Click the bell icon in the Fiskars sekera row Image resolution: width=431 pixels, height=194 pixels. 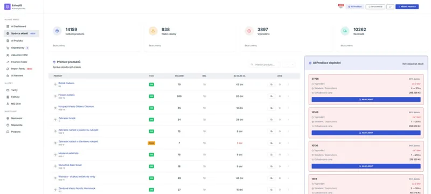pyautogui.click(x=280, y=96)
